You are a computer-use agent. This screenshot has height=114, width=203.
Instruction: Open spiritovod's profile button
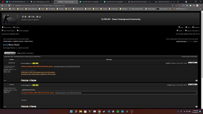[25, 80]
